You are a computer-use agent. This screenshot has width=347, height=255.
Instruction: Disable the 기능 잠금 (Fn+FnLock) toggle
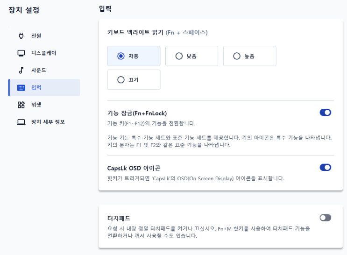[x=325, y=113]
